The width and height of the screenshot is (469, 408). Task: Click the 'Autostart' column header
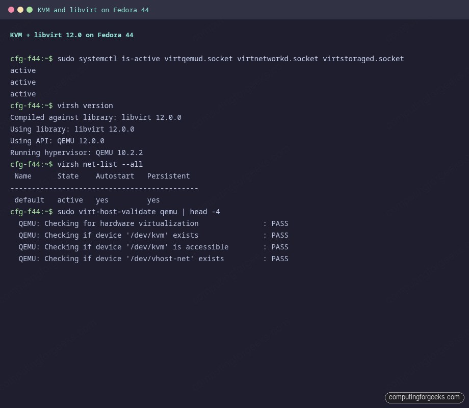click(x=115, y=176)
